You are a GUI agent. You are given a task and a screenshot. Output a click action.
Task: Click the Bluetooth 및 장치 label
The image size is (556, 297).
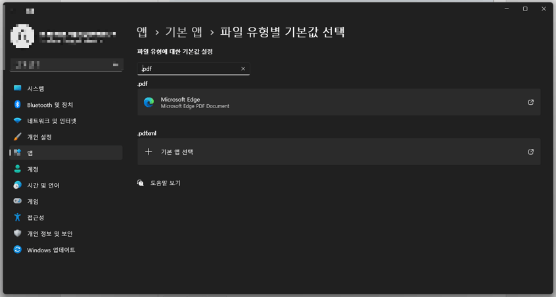coord(50,105)
